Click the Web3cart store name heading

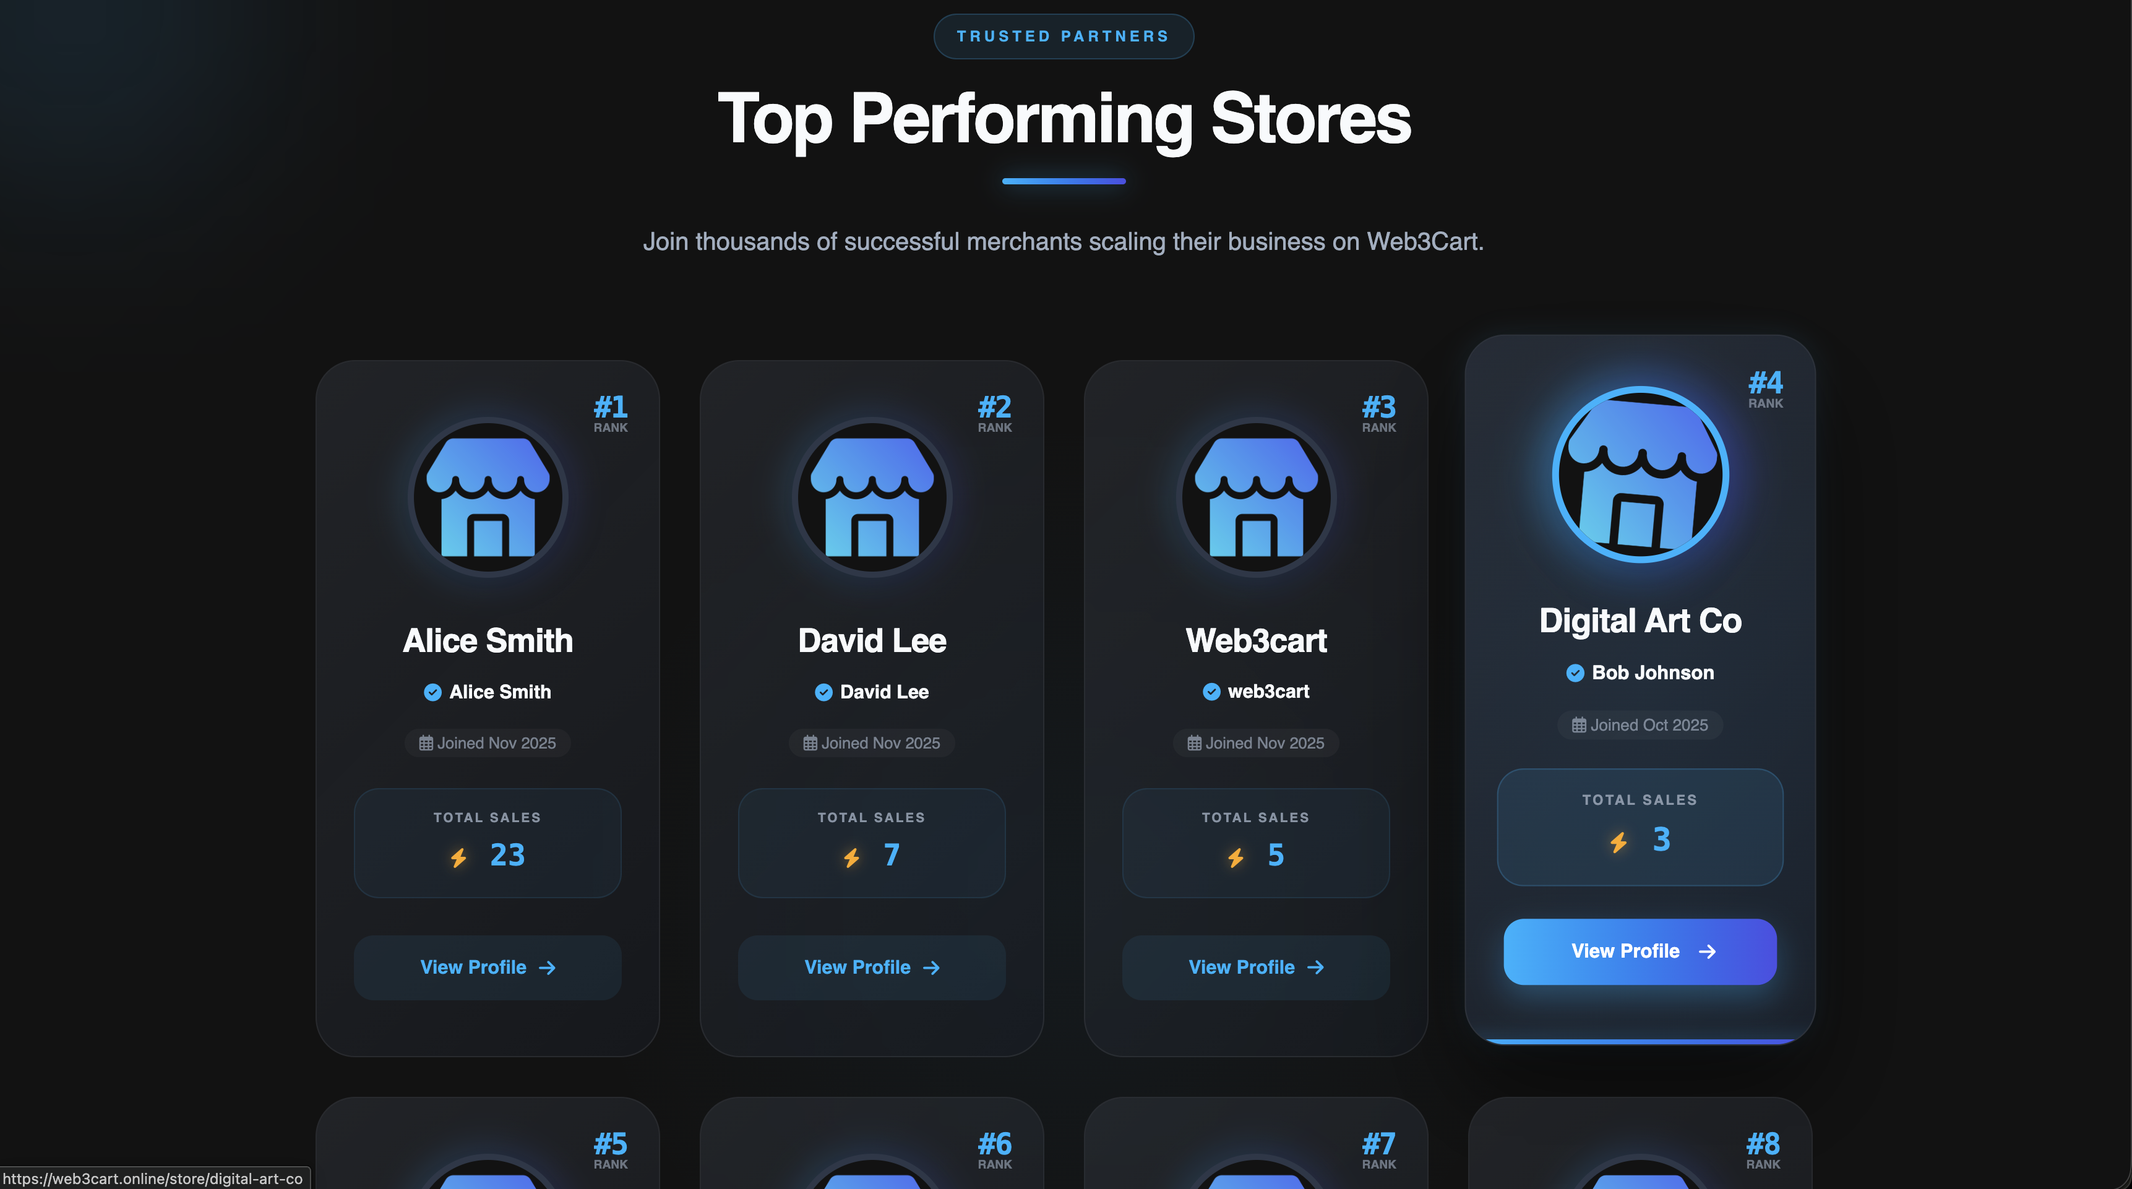(x=1255, y=640)
